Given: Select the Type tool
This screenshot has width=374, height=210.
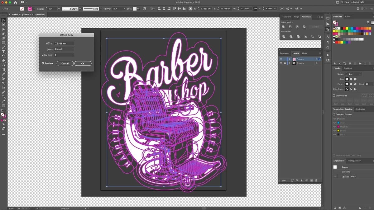Looking at the screenshot, I should click(x=3, y=52).
